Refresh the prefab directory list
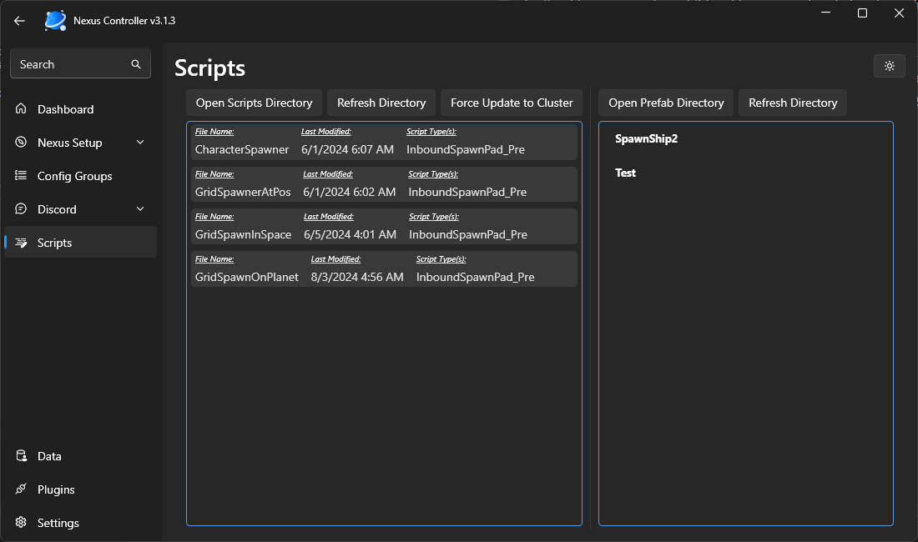 click(792, 103)
